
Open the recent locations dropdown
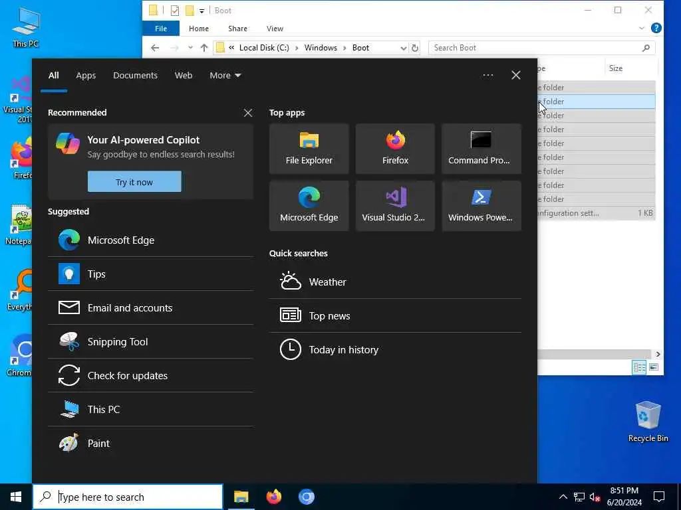coord(190,48)
